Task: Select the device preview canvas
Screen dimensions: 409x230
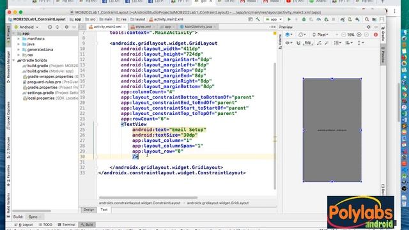Action: pos(332,130)
